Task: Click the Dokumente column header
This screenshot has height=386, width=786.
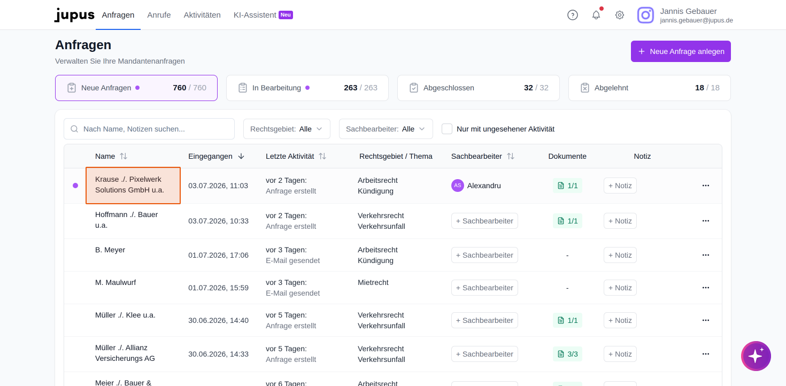Action: pyautogui.click(x=567, y=156)
